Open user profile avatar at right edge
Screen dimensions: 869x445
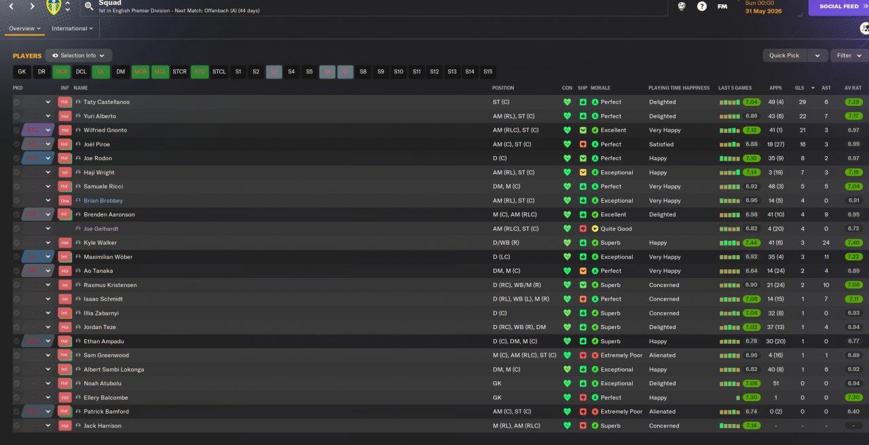(x=864, y=28)
